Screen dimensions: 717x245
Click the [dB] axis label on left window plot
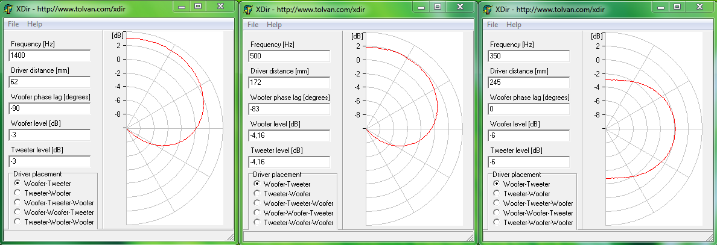coord(118,35)
